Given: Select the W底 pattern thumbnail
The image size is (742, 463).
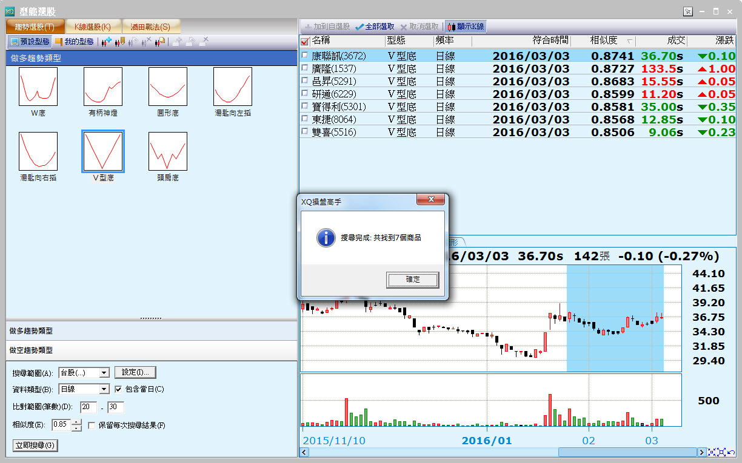Looking at the screenshot, I should [x=38, y=87].
